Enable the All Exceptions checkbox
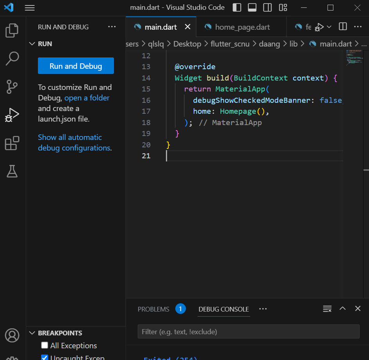The height and width of the screenshot is (360, 369). [x=45, y=345]
